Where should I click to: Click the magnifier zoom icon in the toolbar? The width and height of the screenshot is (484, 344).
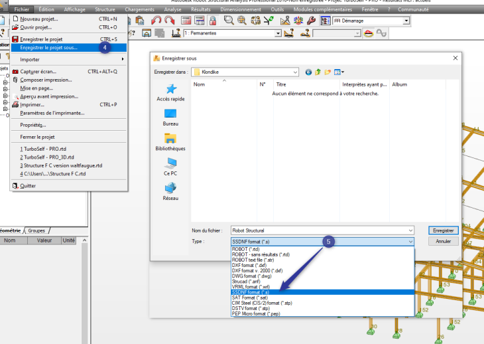coord(229,21)
